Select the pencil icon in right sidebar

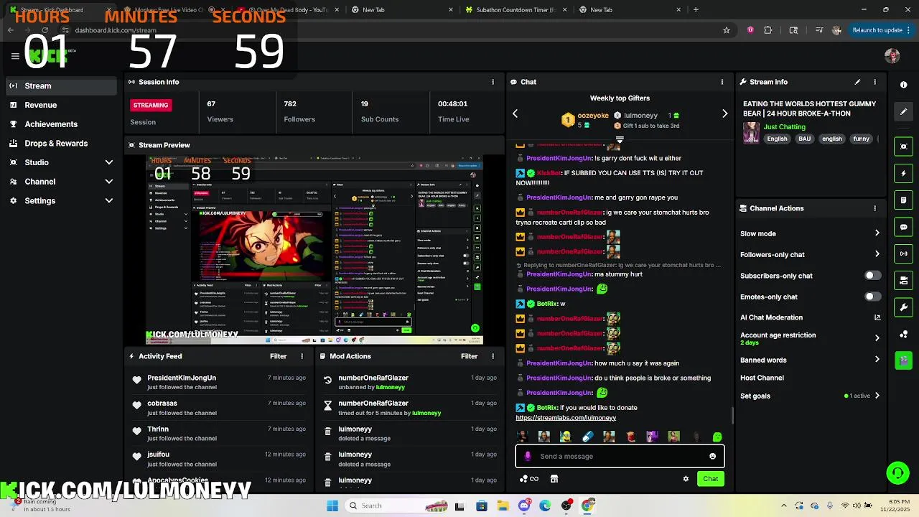[903, 112]
